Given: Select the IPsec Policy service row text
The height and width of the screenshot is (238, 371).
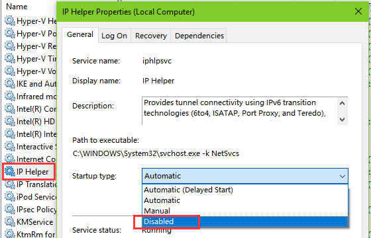Looking at the screenshot, I should [x=36, y=210].
